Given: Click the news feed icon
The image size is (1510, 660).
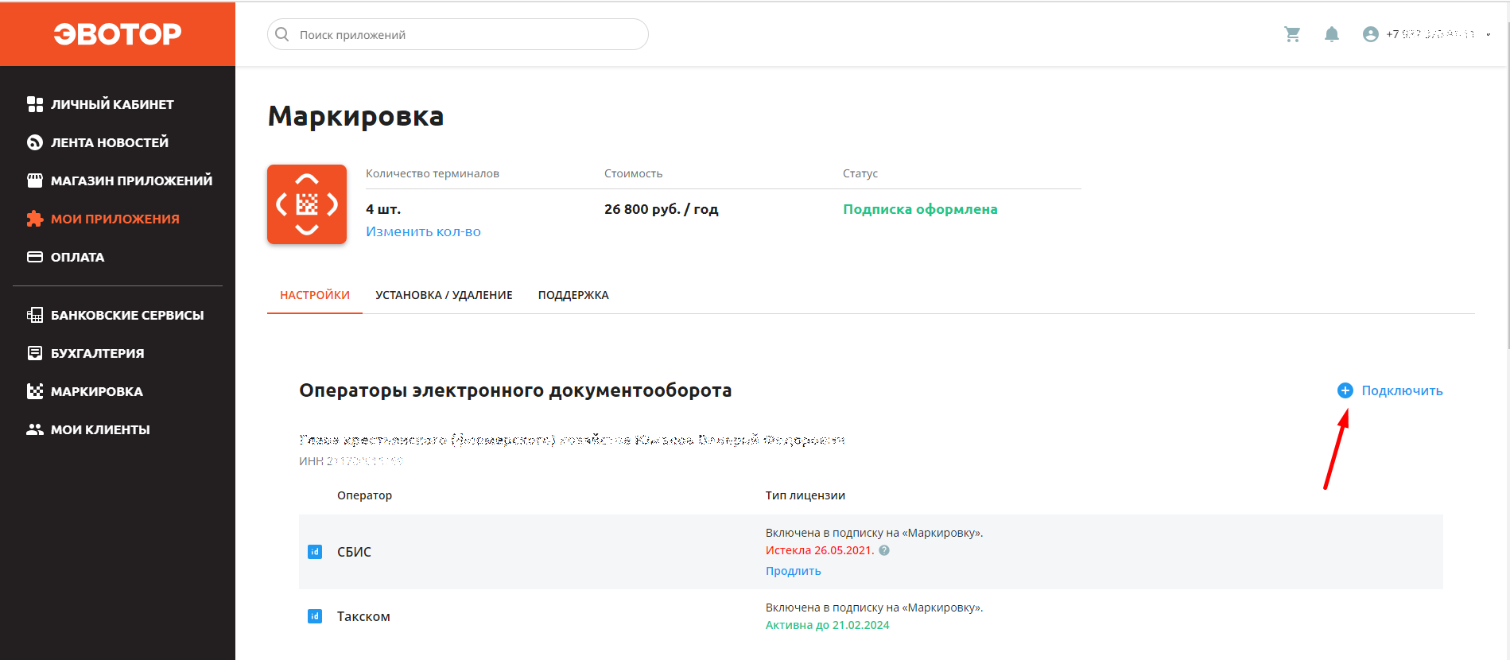Looking at the screenshot, I should click(35, 142).
